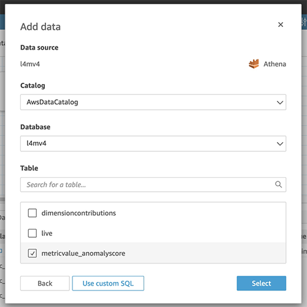The height and width of the screenshot is (307, 307).
Task: Open the Database dropdown showing l4mv4
Action: [153, 143]
